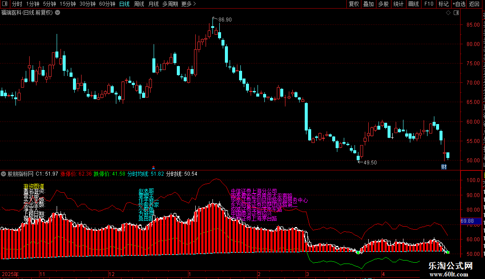Click the 股朋指标网 indicator name
Viewport: 485px width, 279px height.
click(21, 174)
